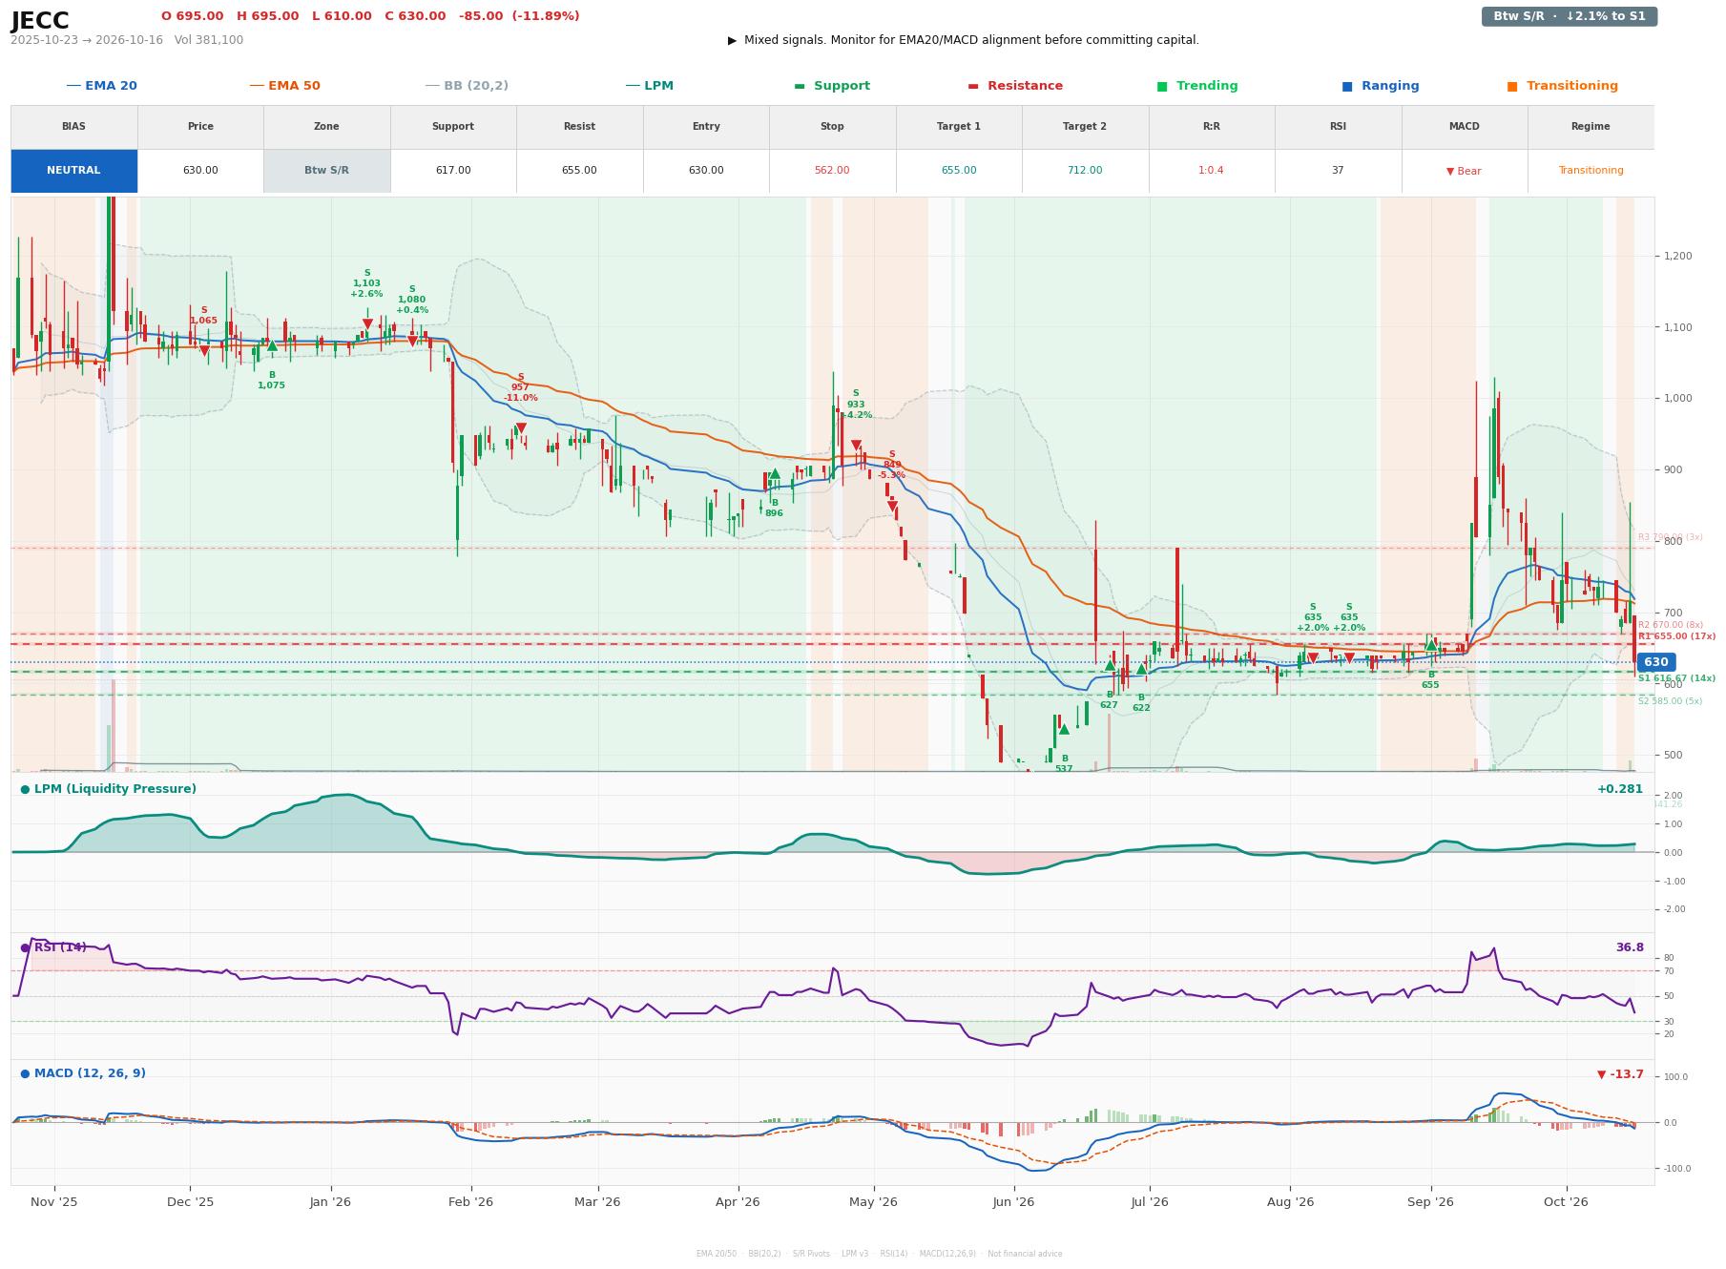Click the Btw S/R zone cell
Screen dimensions: 1726x1269
[x=326, y=171]
